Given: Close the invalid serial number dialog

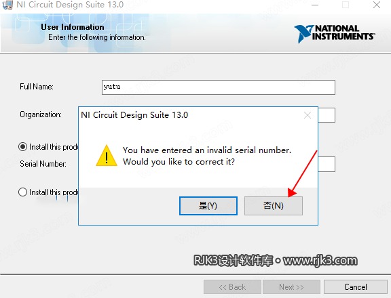Looking at the screenshot, I should 308,115.
